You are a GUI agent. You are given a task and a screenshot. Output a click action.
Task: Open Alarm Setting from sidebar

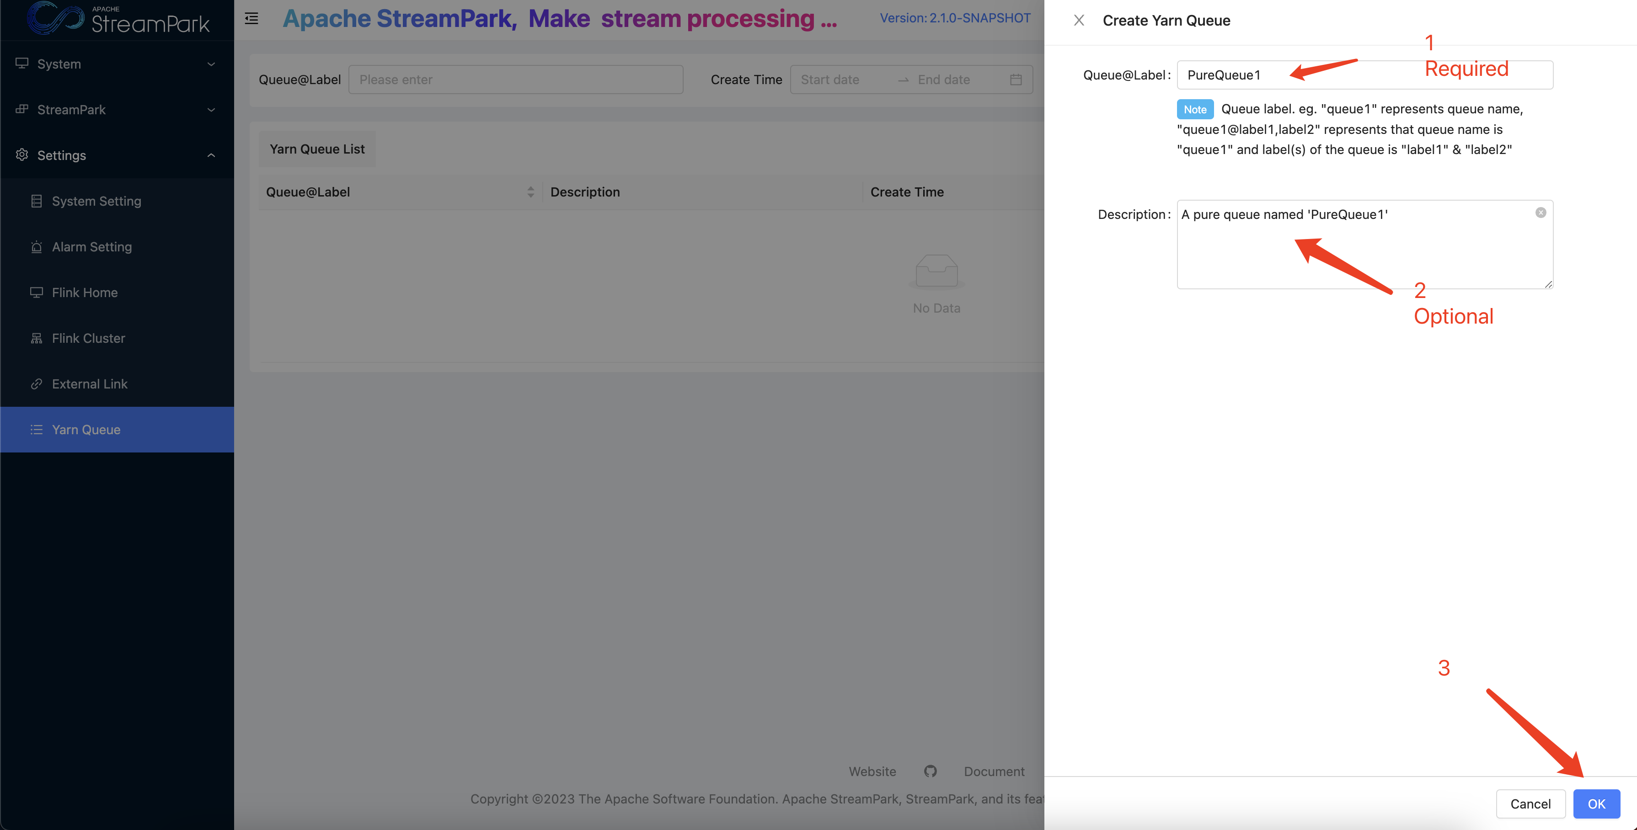(x=91, y=246)
